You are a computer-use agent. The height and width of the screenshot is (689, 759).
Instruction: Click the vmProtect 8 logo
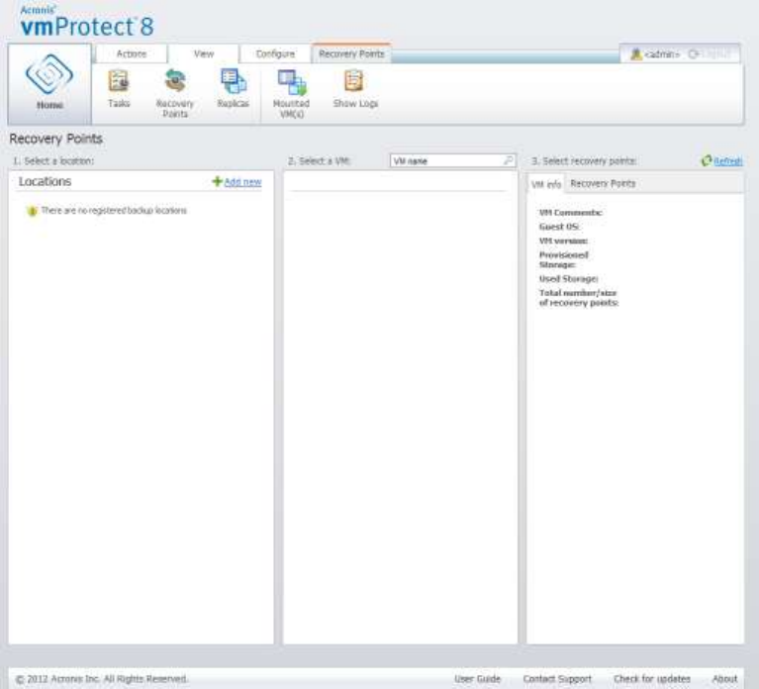tap(87, 22)
